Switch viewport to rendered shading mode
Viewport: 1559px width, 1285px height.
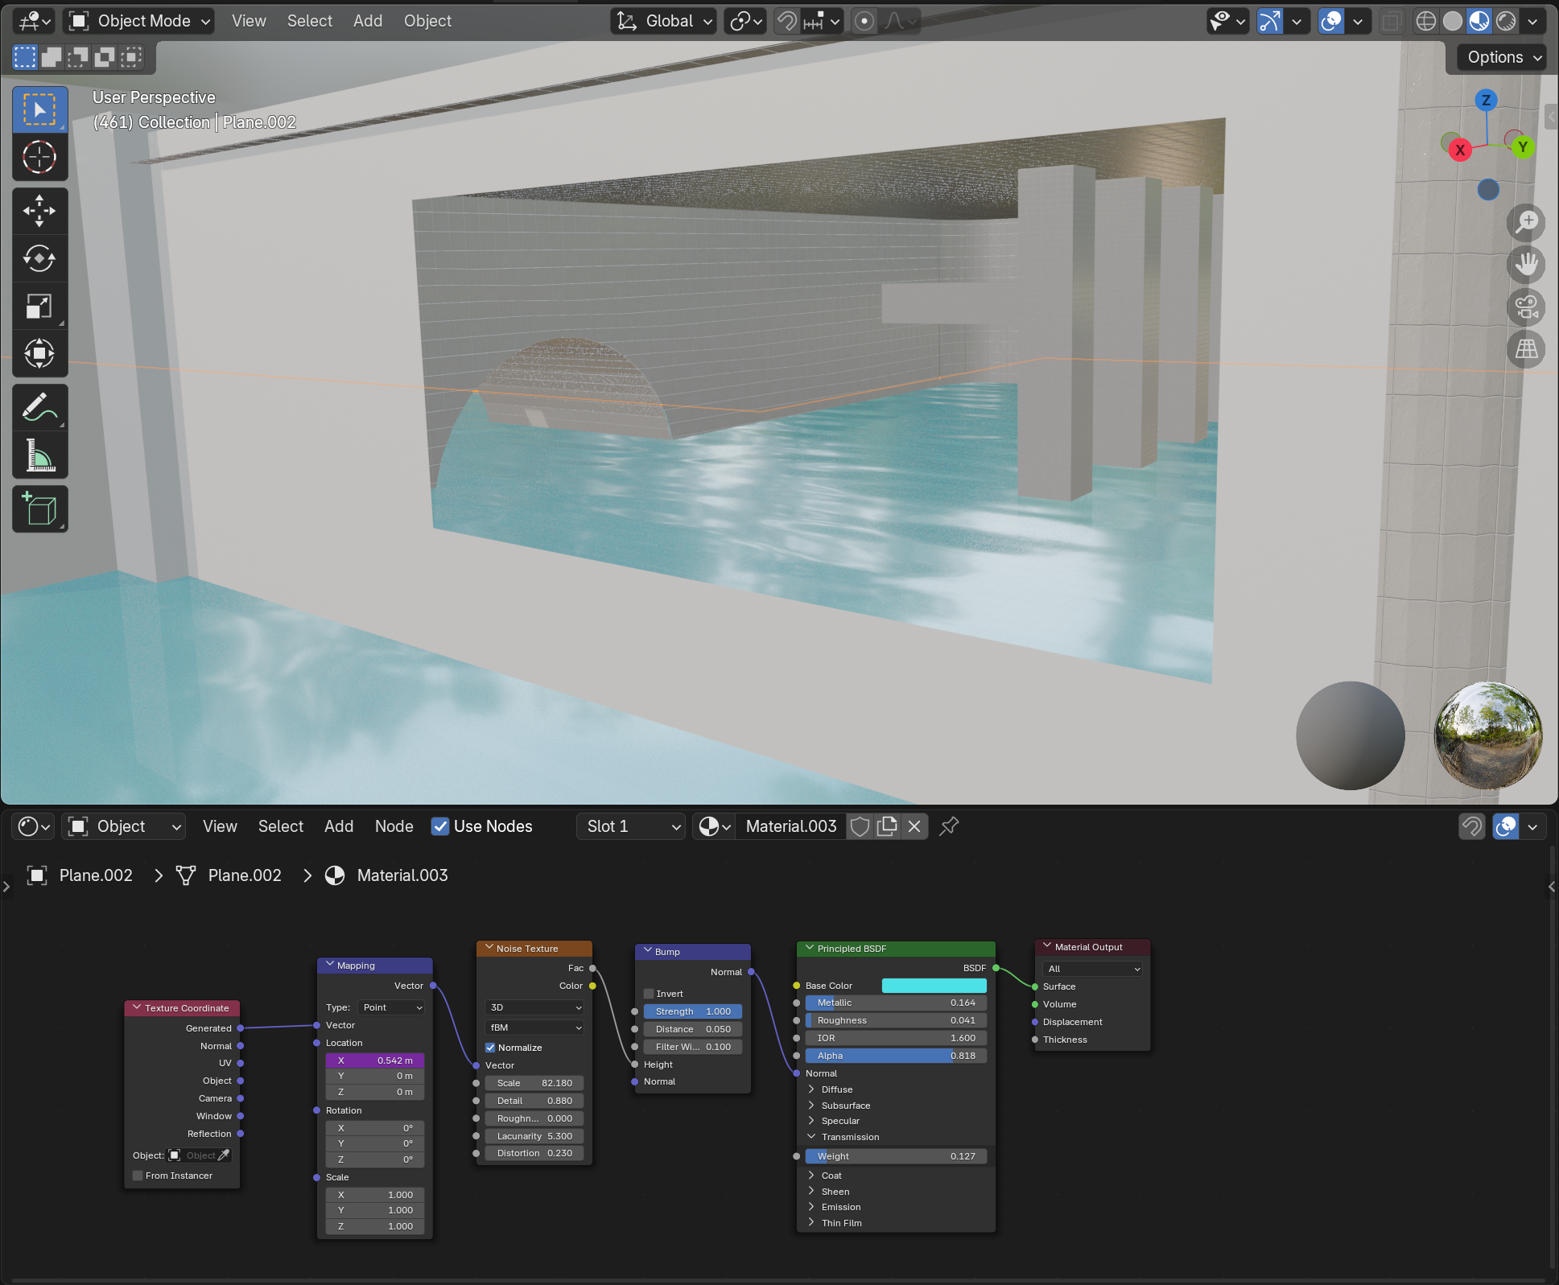(x=1504, y=20)
